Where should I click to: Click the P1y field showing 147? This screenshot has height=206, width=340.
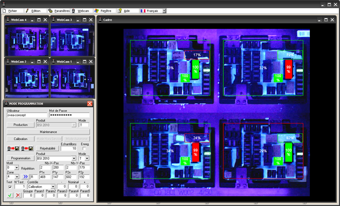(58, 177)
